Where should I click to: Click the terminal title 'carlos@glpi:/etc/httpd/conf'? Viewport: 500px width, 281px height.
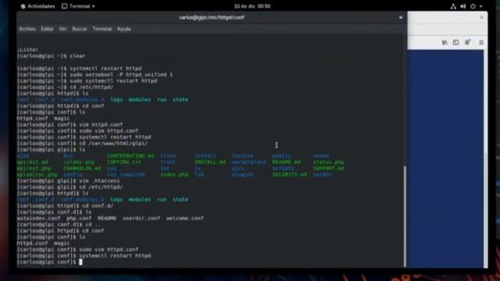212,17
